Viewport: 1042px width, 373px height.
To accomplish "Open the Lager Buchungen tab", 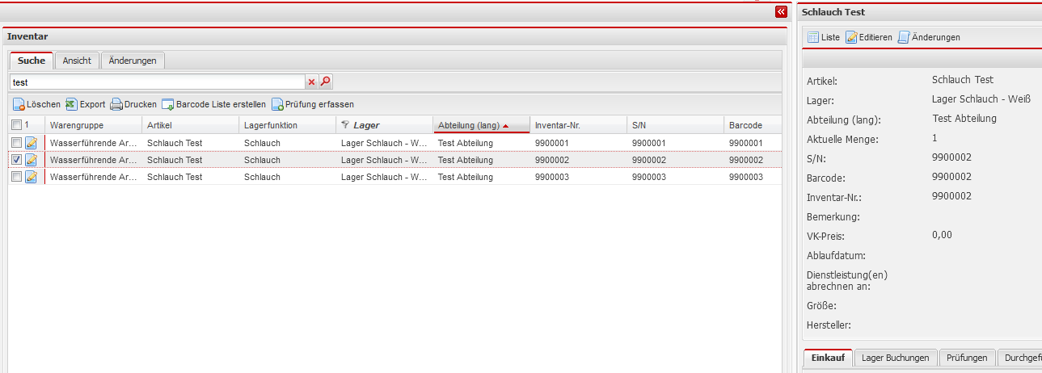I will click(896, 358).
